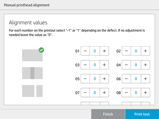Image resolution: width=159 pixels, height=119 pixels.
Task: Decrement alignment value 05
Action: click(85, 79)
